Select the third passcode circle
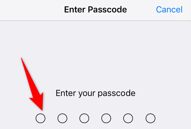 (84, 118)
